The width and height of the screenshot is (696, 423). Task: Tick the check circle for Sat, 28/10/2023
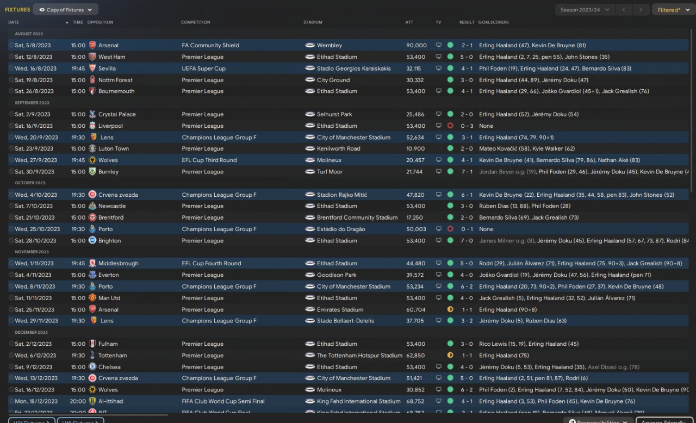(11, 240)
